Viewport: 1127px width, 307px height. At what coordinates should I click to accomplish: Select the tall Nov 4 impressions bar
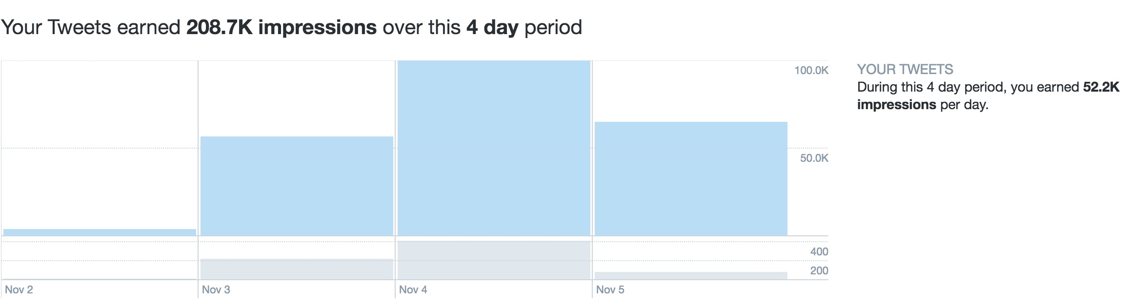[494, 148]
